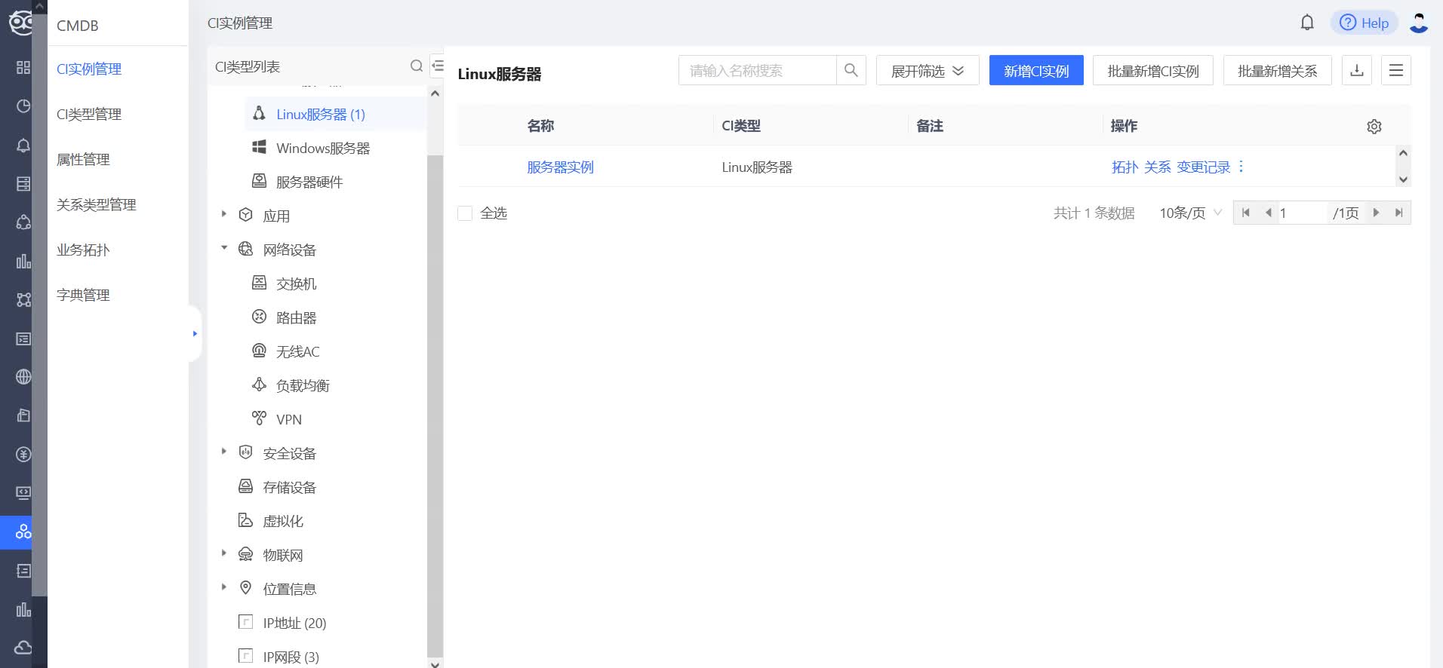The image size is (1443, 668).
Task: Open the 10条/页 page size dropdown
Action: pos(1189,213)
